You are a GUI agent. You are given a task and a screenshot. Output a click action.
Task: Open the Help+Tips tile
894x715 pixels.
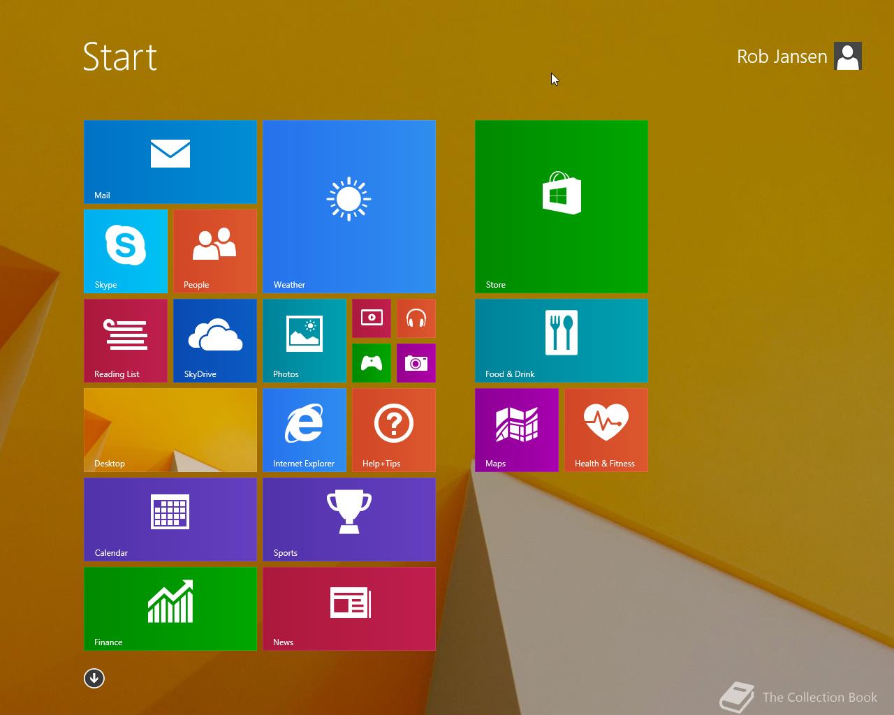[x=394, y=430]
